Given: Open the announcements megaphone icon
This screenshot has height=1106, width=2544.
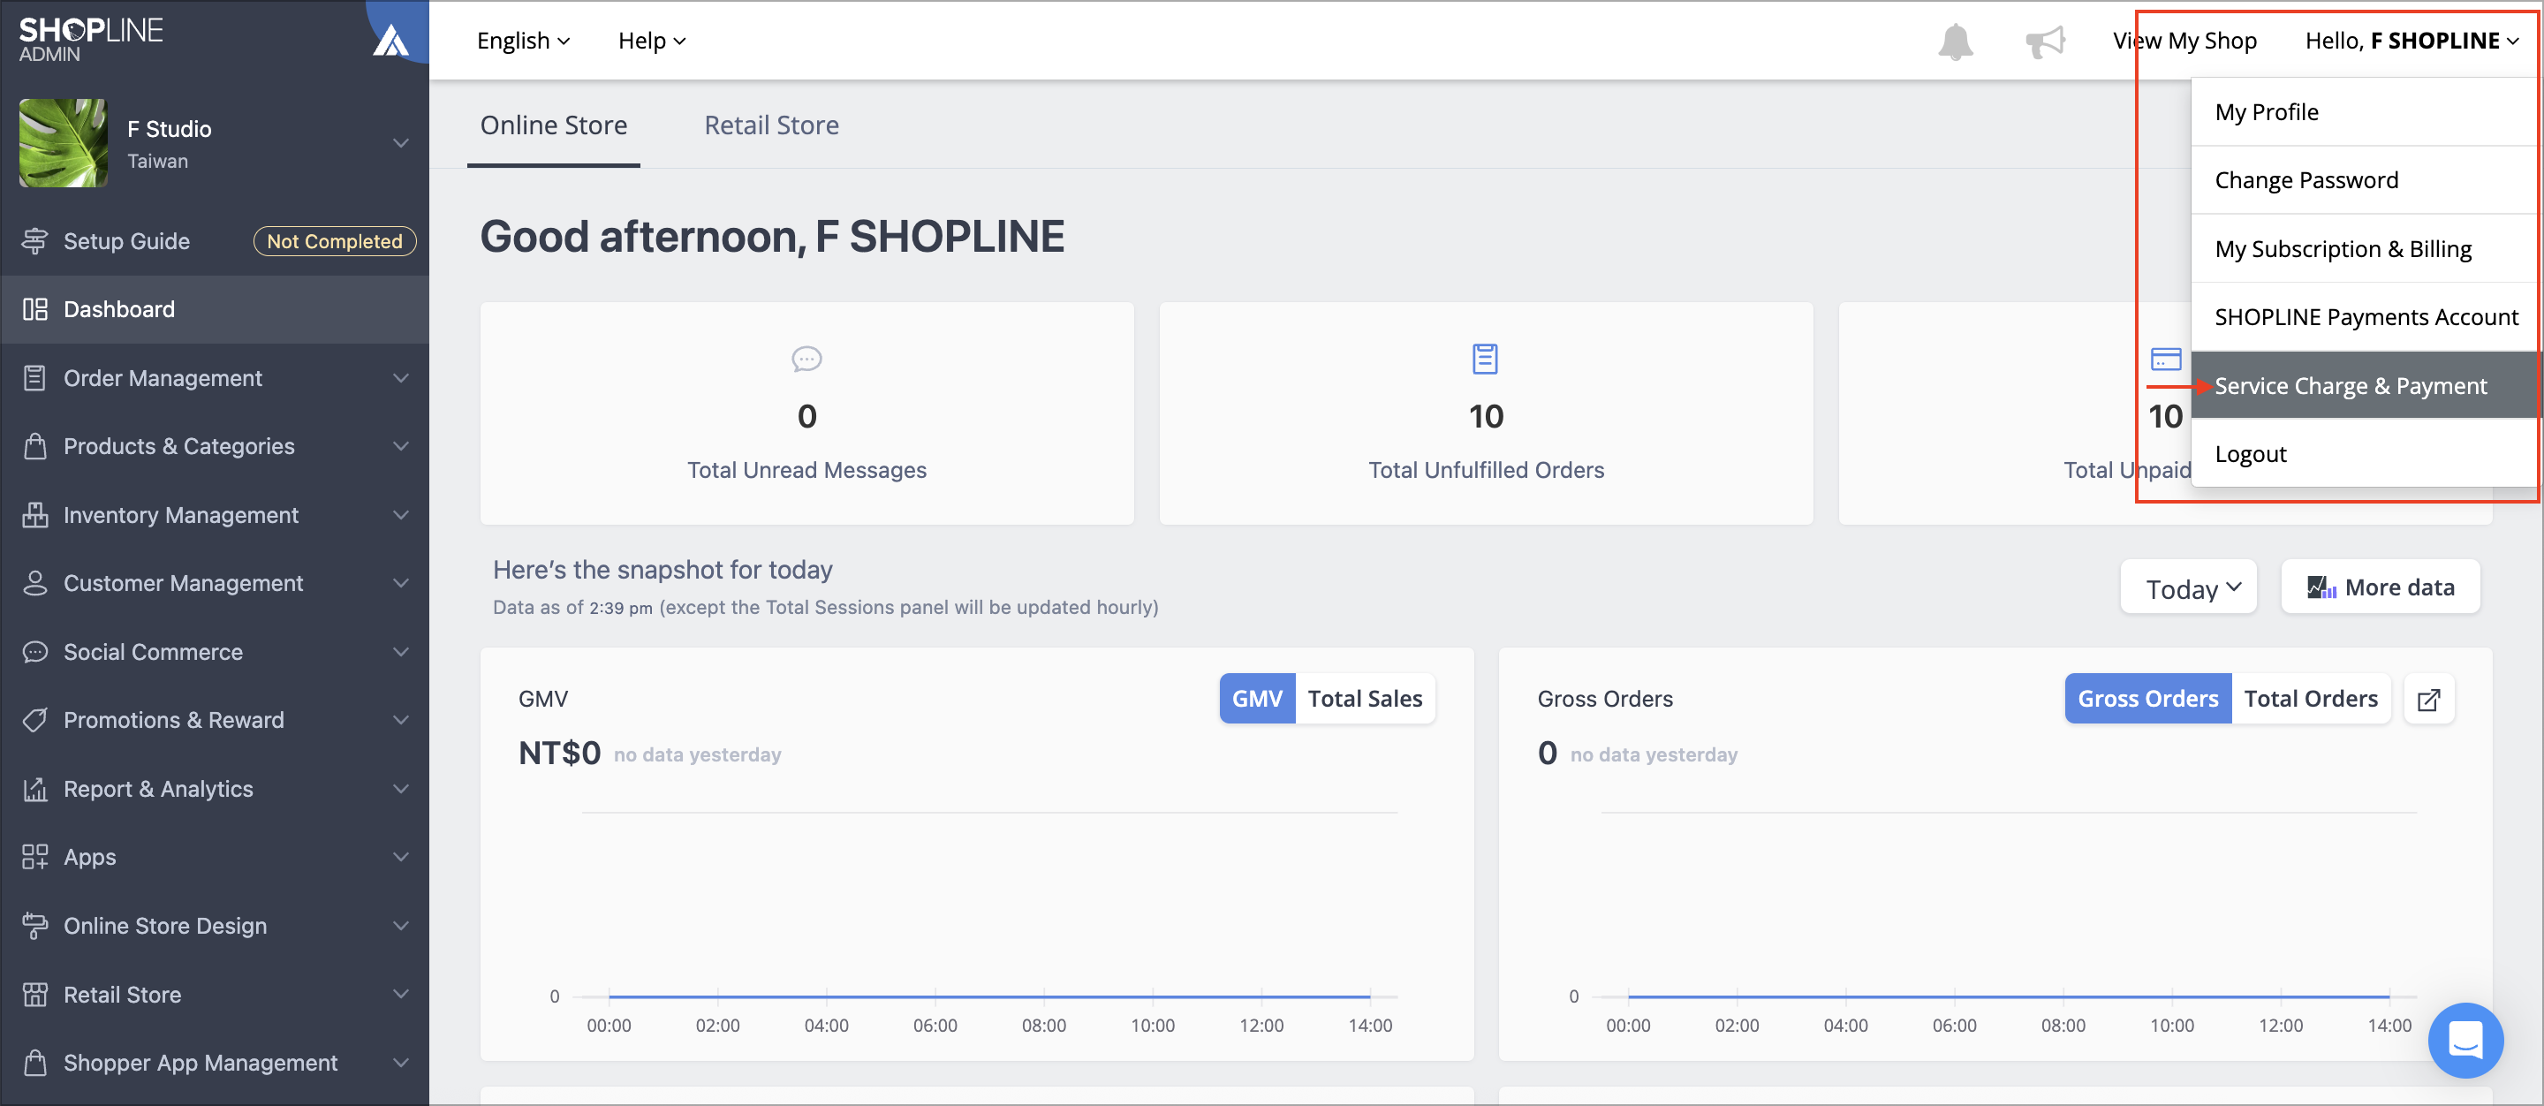Looking at the screenshot, I should pyautogui.click(x=2044, y=42).
